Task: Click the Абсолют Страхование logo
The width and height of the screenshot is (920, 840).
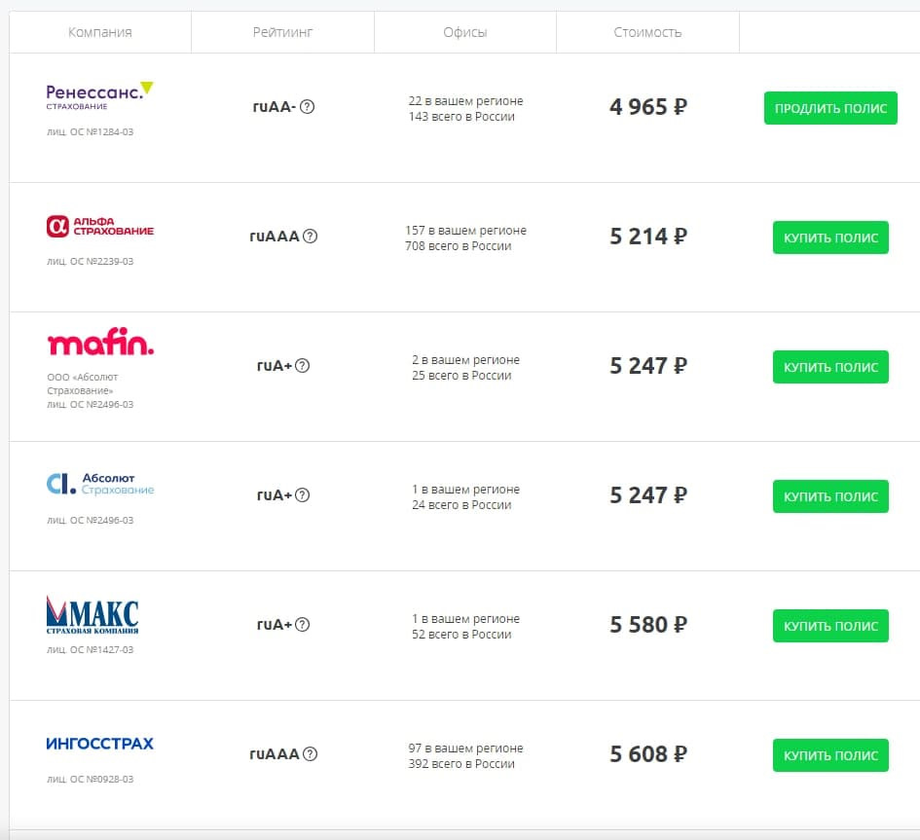Action: 99,484
